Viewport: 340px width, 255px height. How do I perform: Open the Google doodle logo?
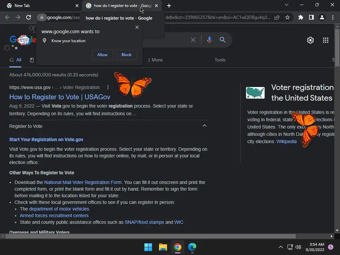pos(23,40)
